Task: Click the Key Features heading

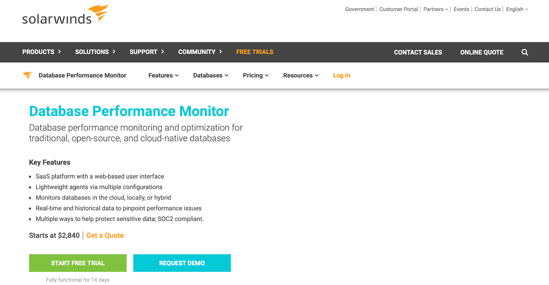Action: 50,162
